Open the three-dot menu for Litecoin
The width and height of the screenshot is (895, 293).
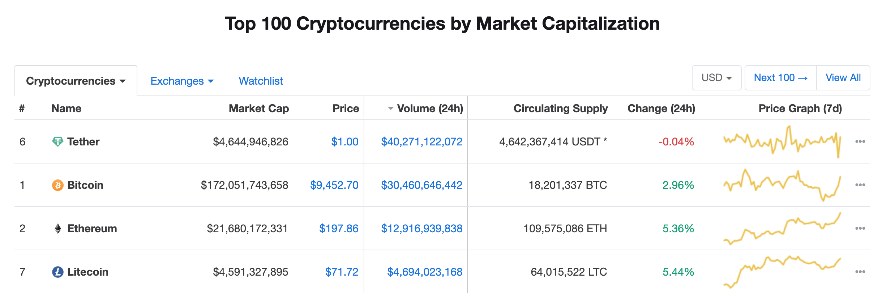click(860, 272)
